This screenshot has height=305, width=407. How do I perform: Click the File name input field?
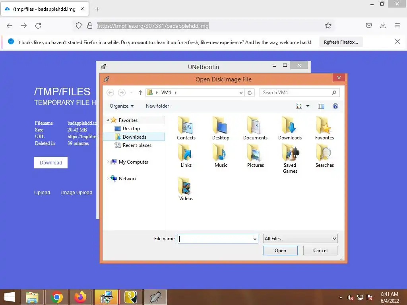click(x=215, y=239)
